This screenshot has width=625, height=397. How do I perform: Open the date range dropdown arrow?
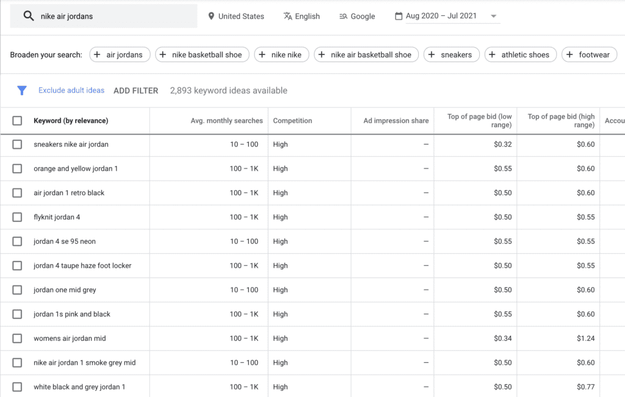coord(493,16)
